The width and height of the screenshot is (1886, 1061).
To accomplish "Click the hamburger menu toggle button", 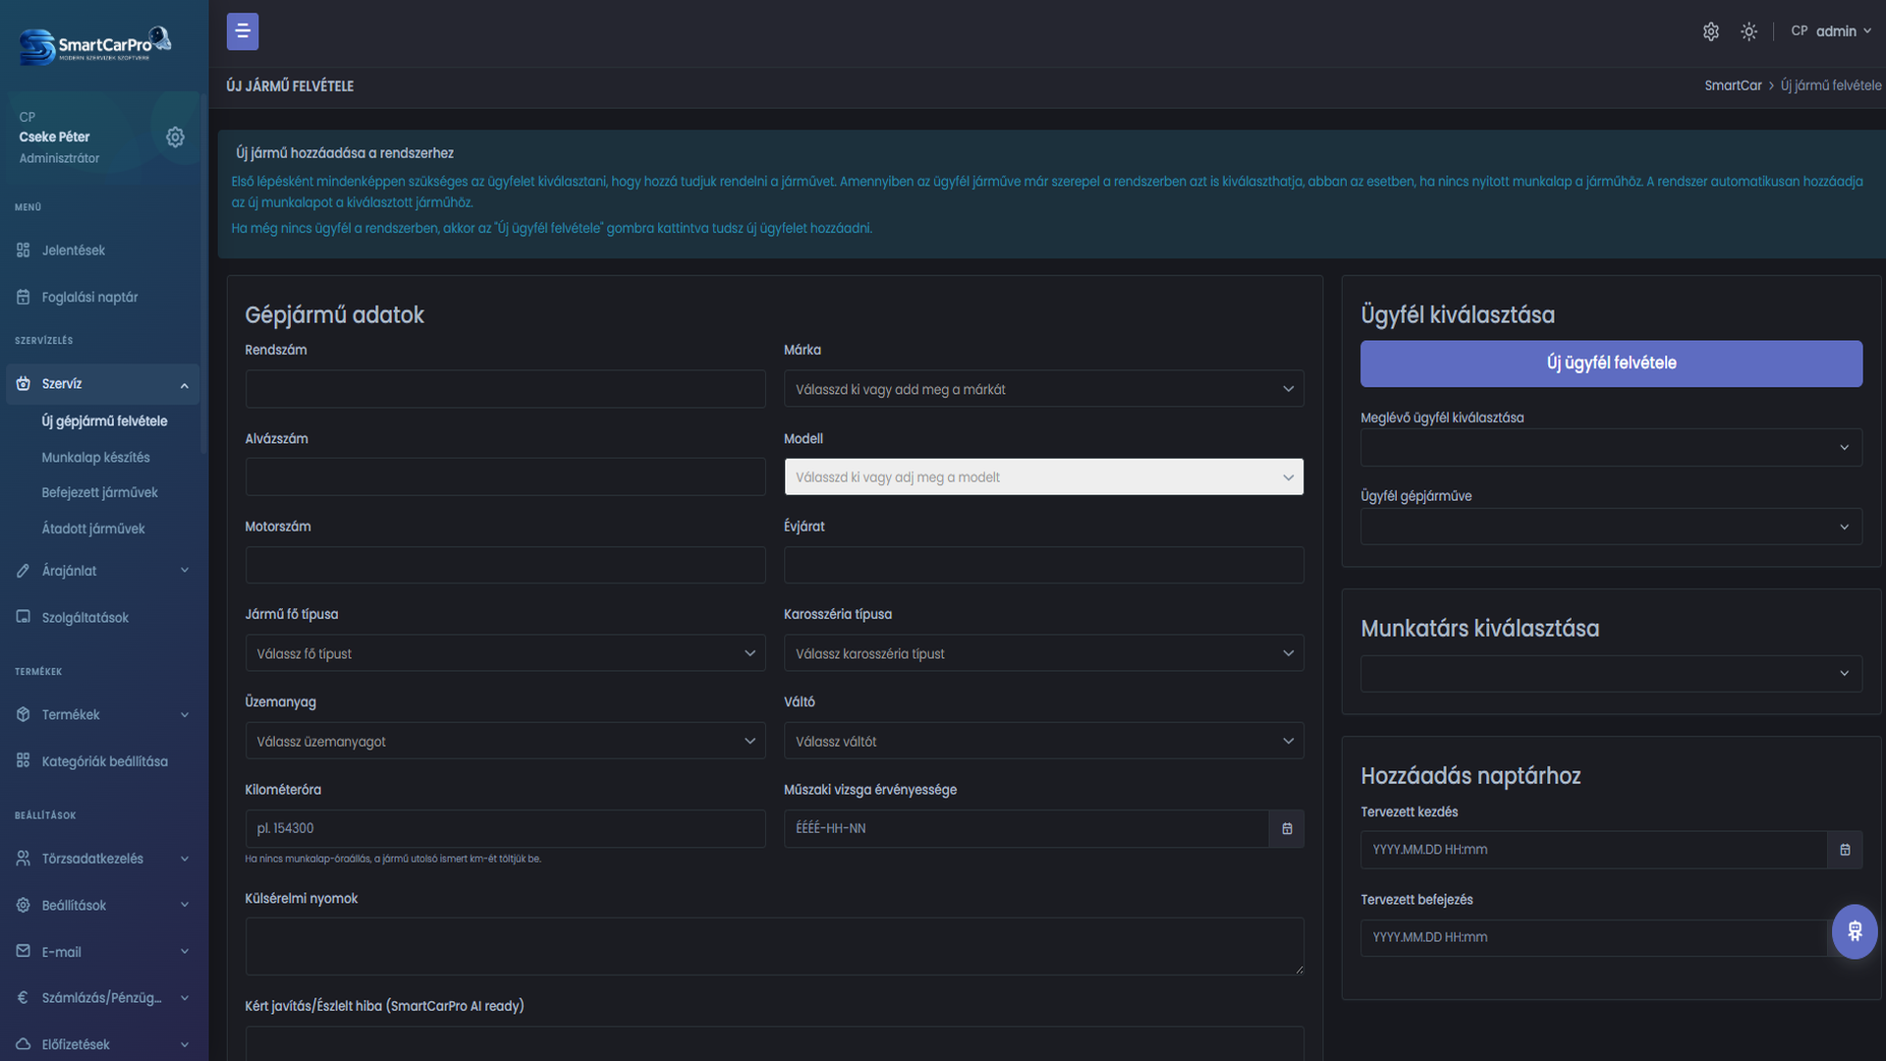I will [243, 31].
